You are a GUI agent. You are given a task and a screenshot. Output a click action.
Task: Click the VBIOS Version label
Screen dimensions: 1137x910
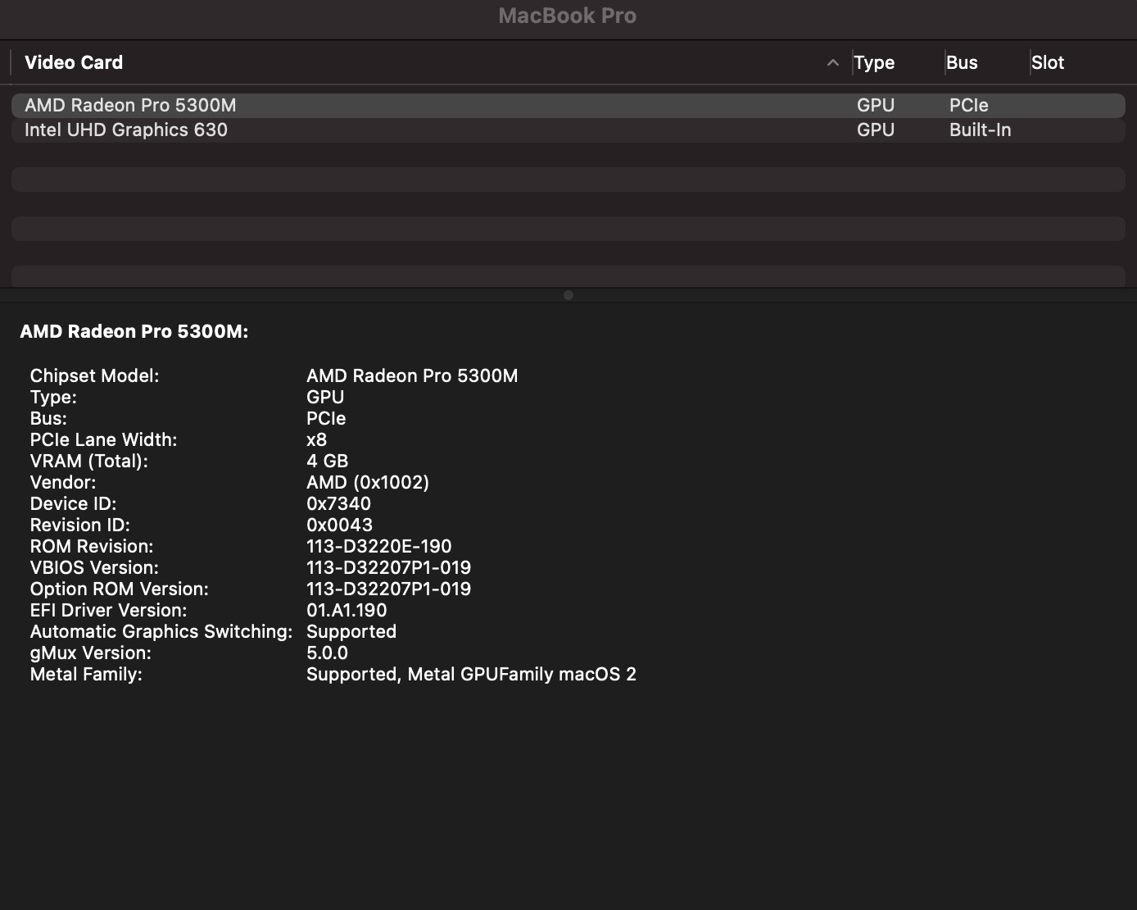94,567
